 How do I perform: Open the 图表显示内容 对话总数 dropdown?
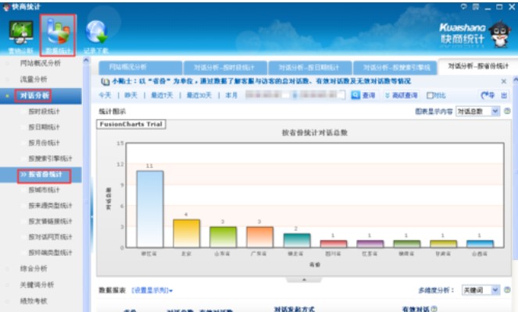point(477,111)
